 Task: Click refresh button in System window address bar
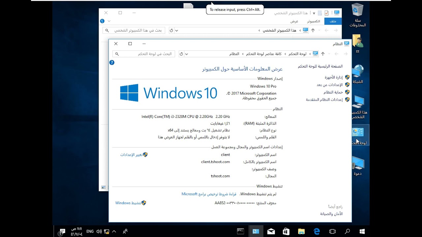click(181, 54)
